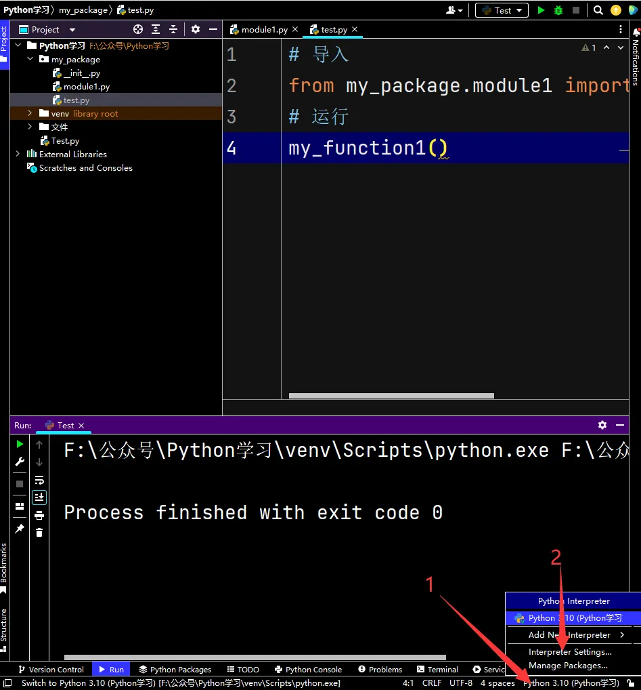Click up the stack trace arrow

click(x=39, y=445)
